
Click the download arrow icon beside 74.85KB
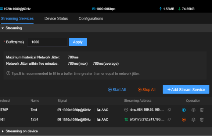179,9
